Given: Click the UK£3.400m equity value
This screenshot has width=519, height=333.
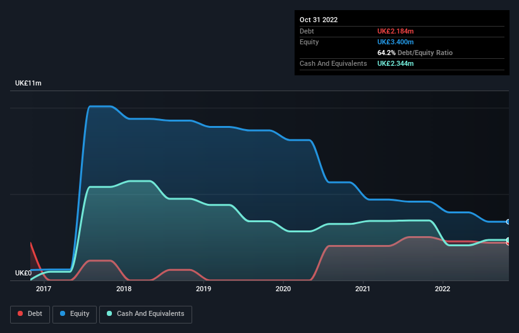Looking at the screenshot, I should [396, 42].
